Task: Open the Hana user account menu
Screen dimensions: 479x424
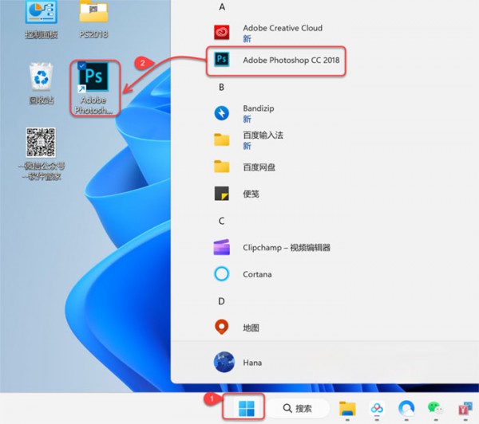Action: pyautogui.click(x=238, y=363)
